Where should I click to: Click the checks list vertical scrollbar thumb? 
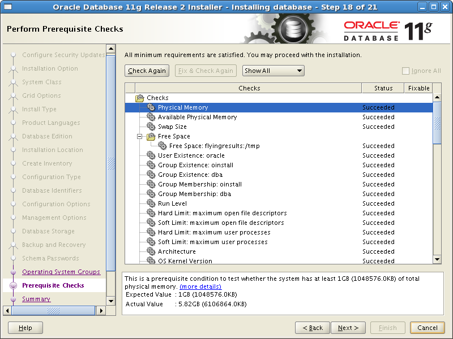click(437, 123)
